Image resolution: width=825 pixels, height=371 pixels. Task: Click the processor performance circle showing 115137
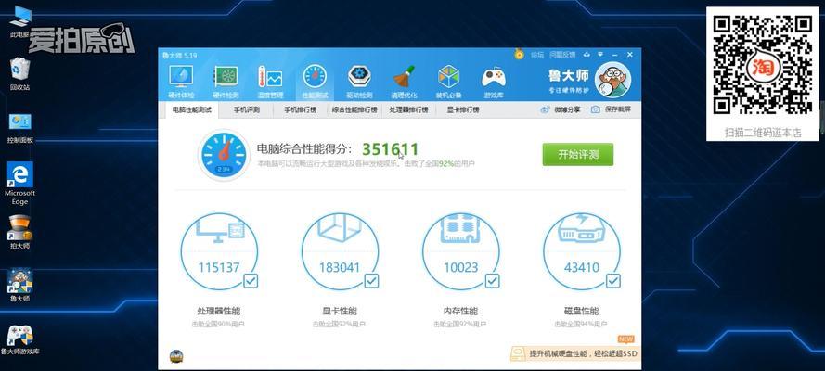(219, 251)
